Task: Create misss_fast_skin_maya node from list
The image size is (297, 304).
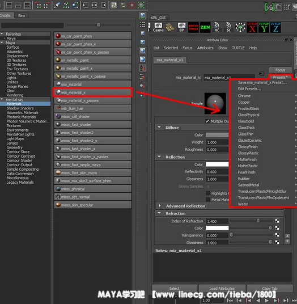Action: pyautogui.click(x=92, y=173)
